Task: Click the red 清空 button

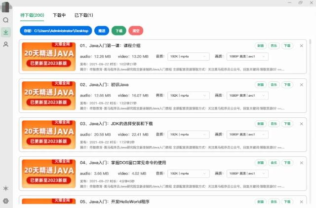Action: (x=136, y=31)
